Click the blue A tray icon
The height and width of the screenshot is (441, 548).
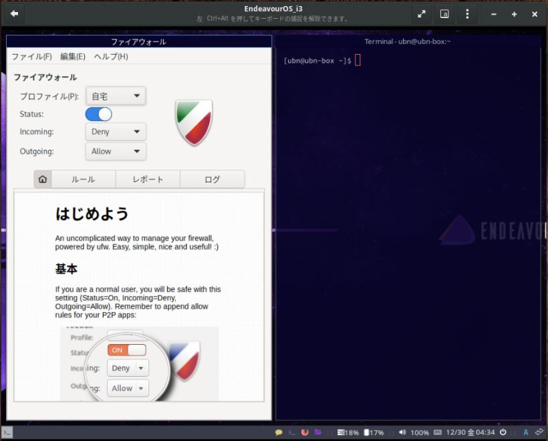pyautogui.click(x=526, y=432)
